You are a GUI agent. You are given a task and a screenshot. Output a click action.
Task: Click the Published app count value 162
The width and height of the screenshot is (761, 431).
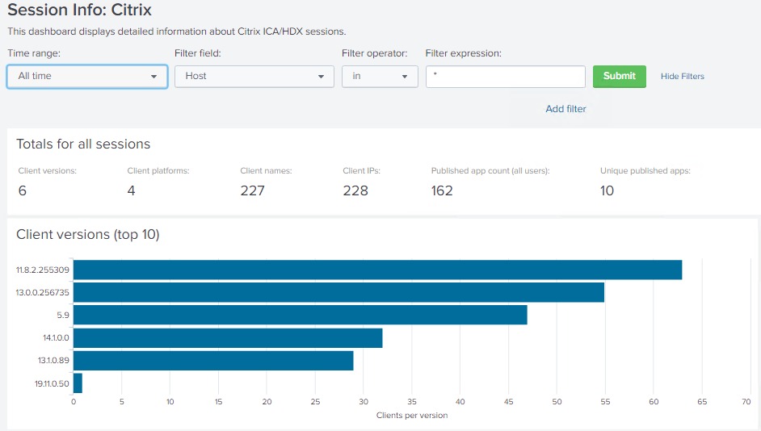click(442, 190)
